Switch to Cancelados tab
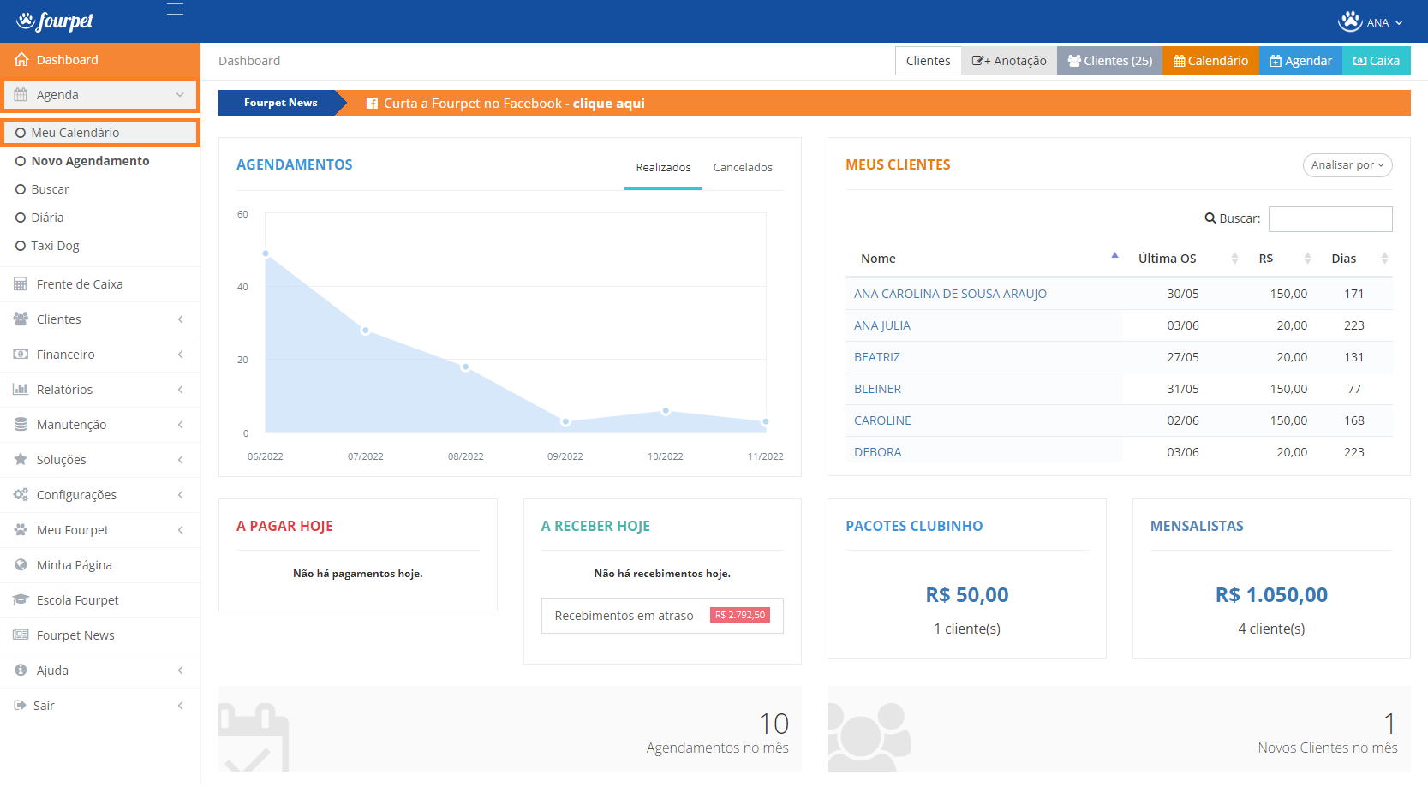The image size is (1428, 787). pyautogui.click(x=743, y=168)
